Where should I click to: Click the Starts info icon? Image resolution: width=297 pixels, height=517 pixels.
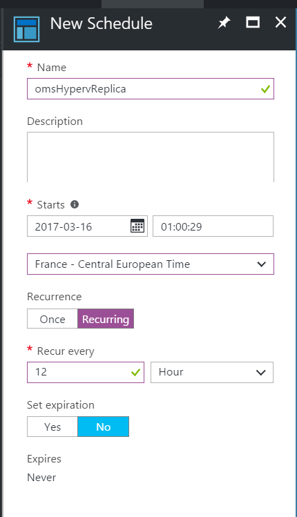tap(75, 204)
